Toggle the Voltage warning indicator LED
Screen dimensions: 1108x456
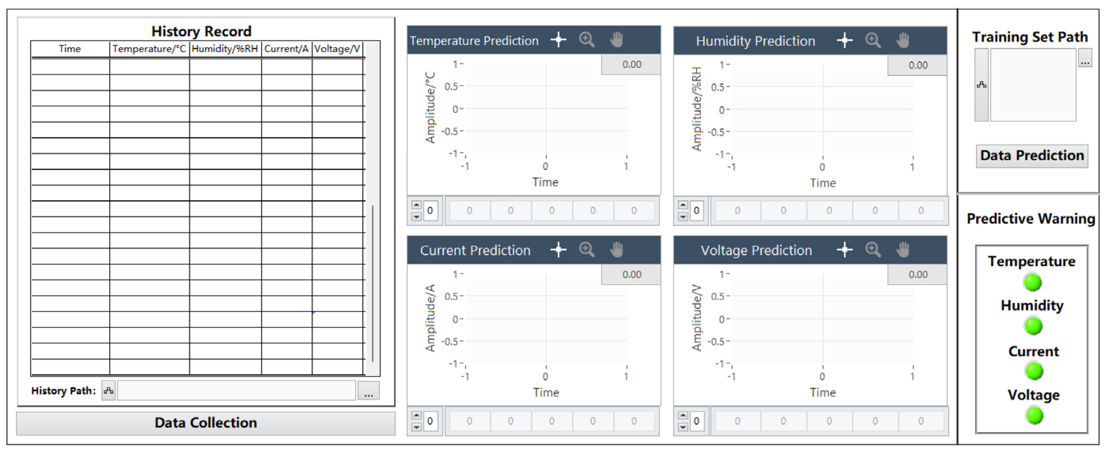(1035, 416)
